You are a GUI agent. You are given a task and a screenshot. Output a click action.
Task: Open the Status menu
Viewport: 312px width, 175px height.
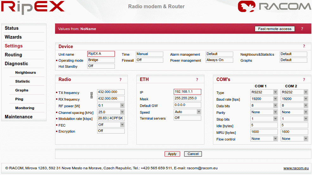pos(11,28)
